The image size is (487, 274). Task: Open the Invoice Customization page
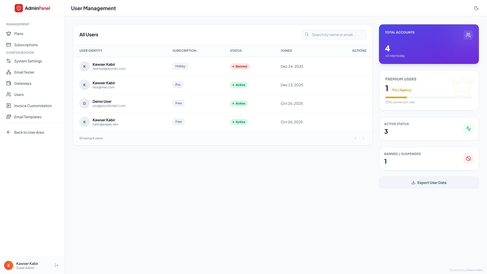tap(33, 106)
